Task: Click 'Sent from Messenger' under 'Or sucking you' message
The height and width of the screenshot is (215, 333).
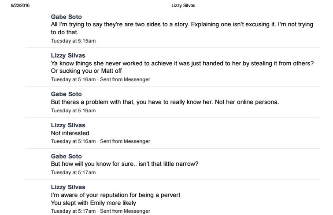Action: point(125,79)
